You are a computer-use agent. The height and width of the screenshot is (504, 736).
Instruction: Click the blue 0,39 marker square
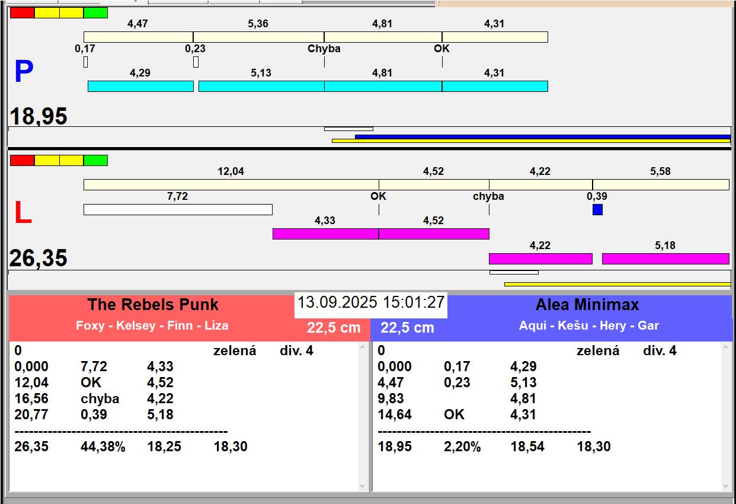[597, 209]
